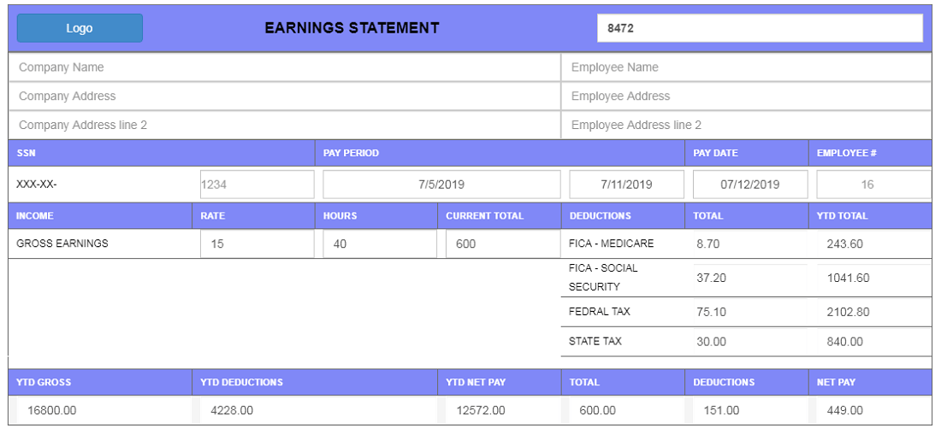The height and width of the screenshot is (434, 941).
Task: Click the FICA - Medicare total 8.70
Action: click(x=748, y=243)
